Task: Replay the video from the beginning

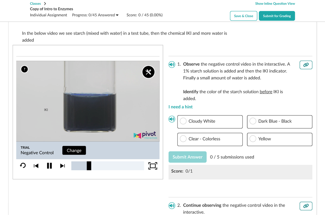Action: tap(23, 166)
